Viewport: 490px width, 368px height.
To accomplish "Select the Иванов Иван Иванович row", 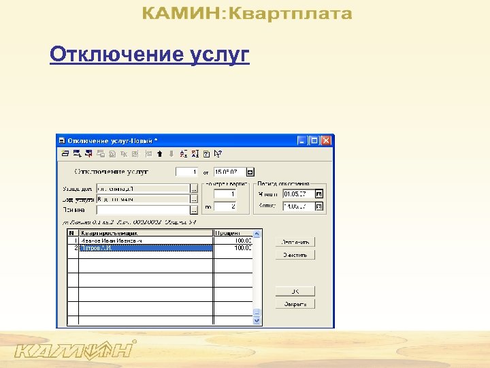I will [160, 241].
